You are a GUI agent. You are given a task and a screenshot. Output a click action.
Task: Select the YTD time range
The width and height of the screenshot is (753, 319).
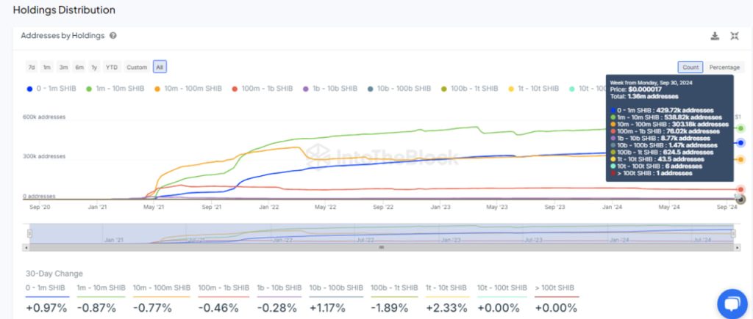pyautogui.click(x=111, y=67)
